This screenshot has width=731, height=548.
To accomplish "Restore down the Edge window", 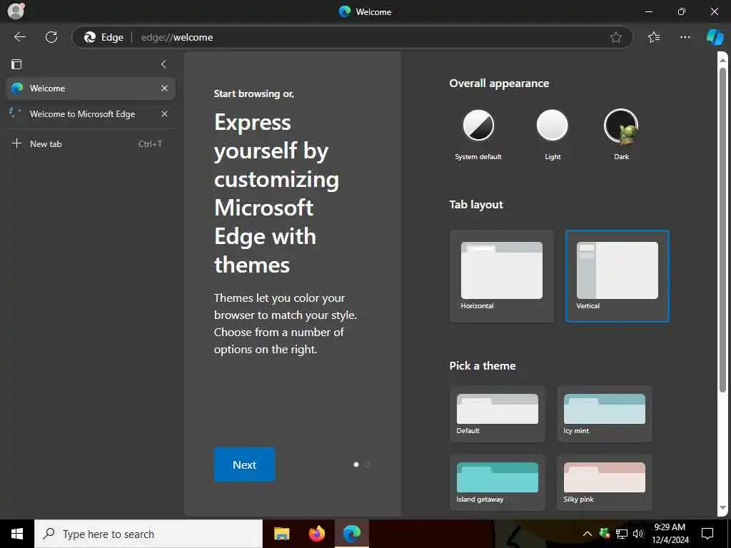I will click(x=682, y=11).
